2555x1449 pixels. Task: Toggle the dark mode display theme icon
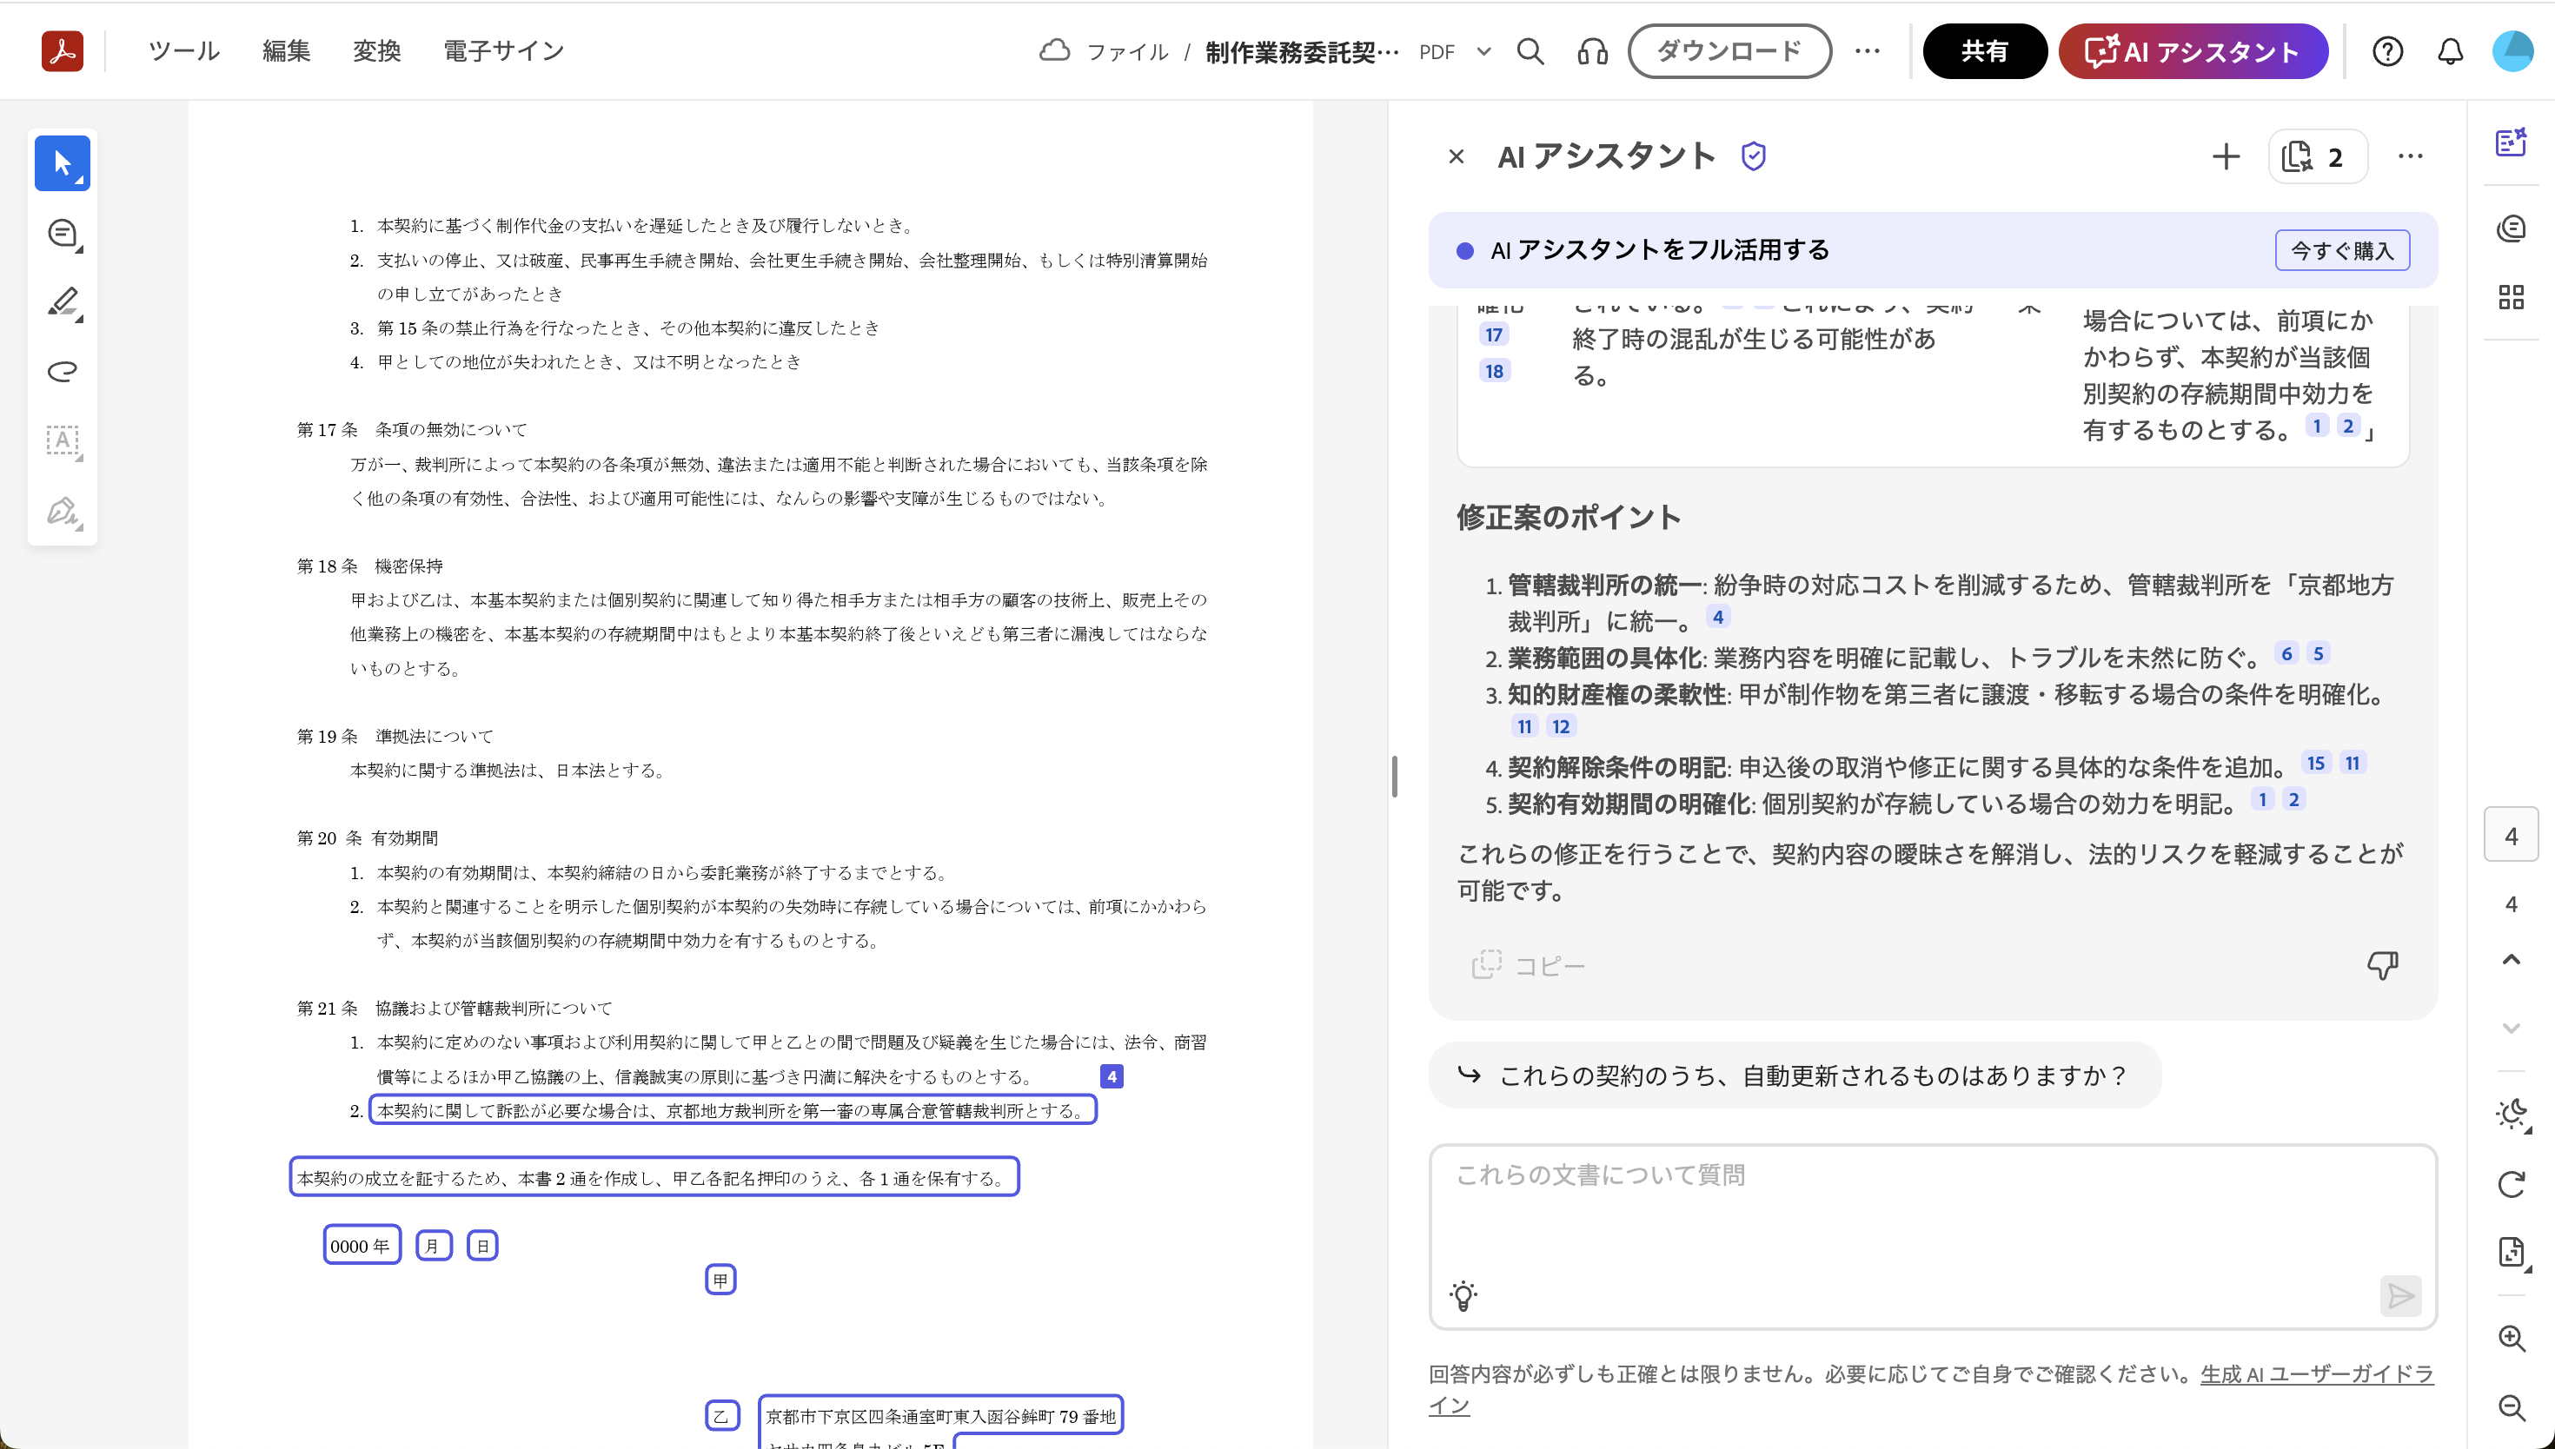(x=2510, y=1113)
